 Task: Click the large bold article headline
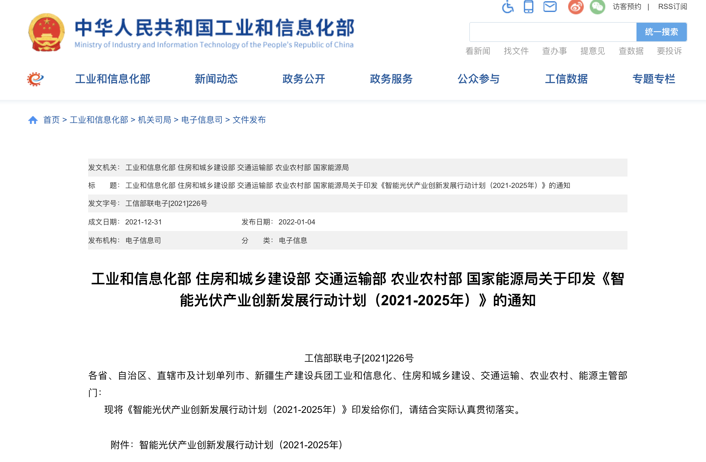(x=358, y=289)
